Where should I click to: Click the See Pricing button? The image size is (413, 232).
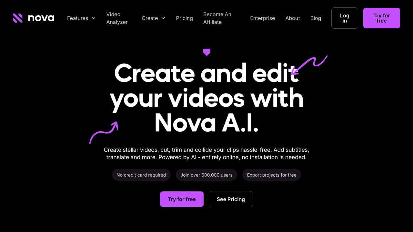point(231,199)
